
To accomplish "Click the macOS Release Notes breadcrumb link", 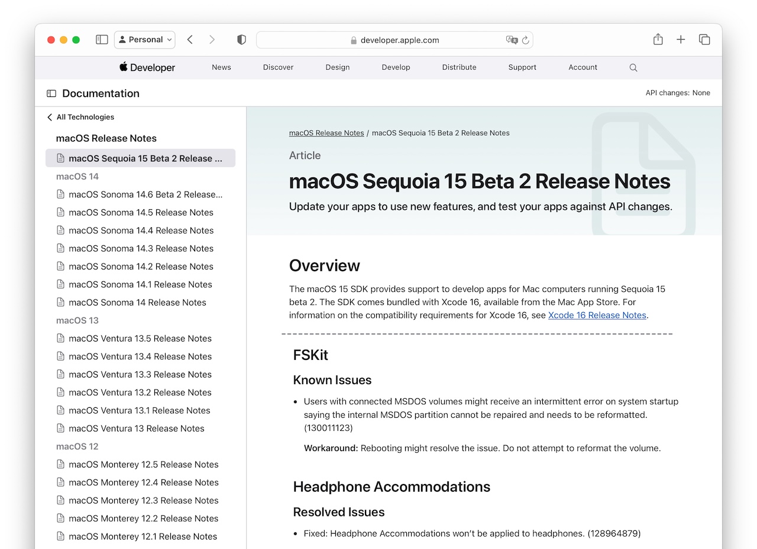I will pyautogui.click(x=326, y=133).
